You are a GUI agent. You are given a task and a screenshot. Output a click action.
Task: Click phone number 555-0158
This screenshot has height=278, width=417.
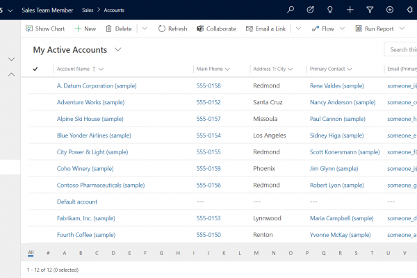pyautogui.click(x=208, y=86)
